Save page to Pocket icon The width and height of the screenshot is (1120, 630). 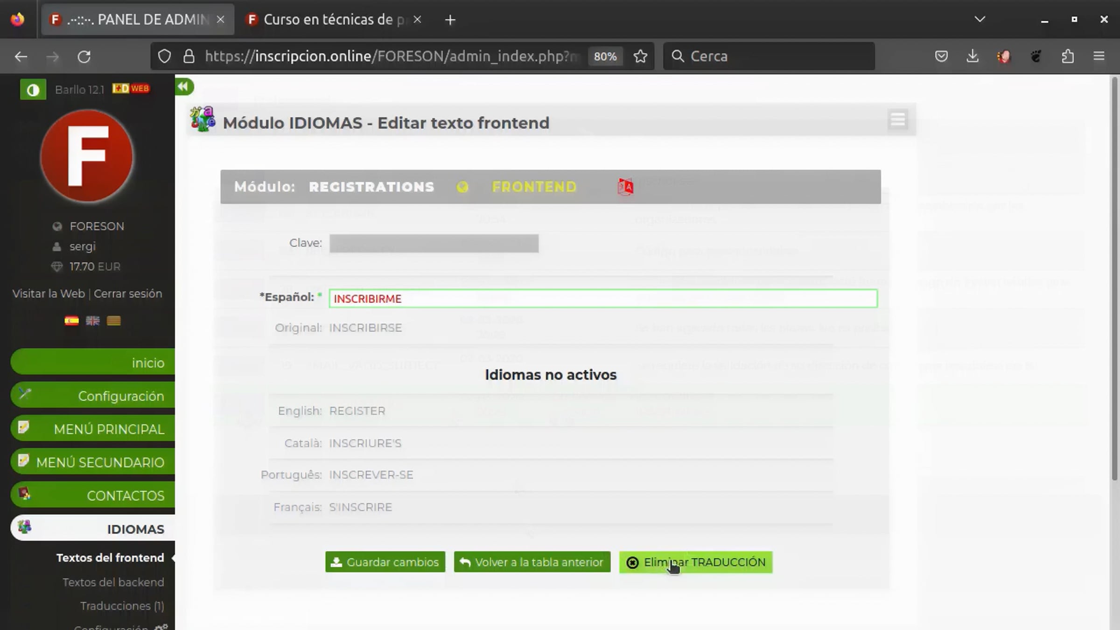click(941, 56)
